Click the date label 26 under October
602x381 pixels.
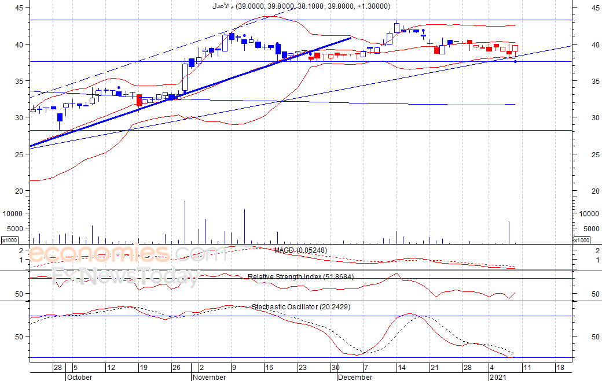176,368
